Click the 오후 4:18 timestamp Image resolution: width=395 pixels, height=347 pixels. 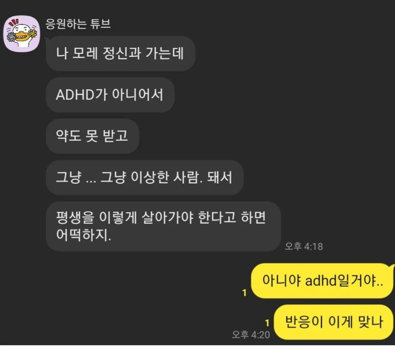pos(304,247)
